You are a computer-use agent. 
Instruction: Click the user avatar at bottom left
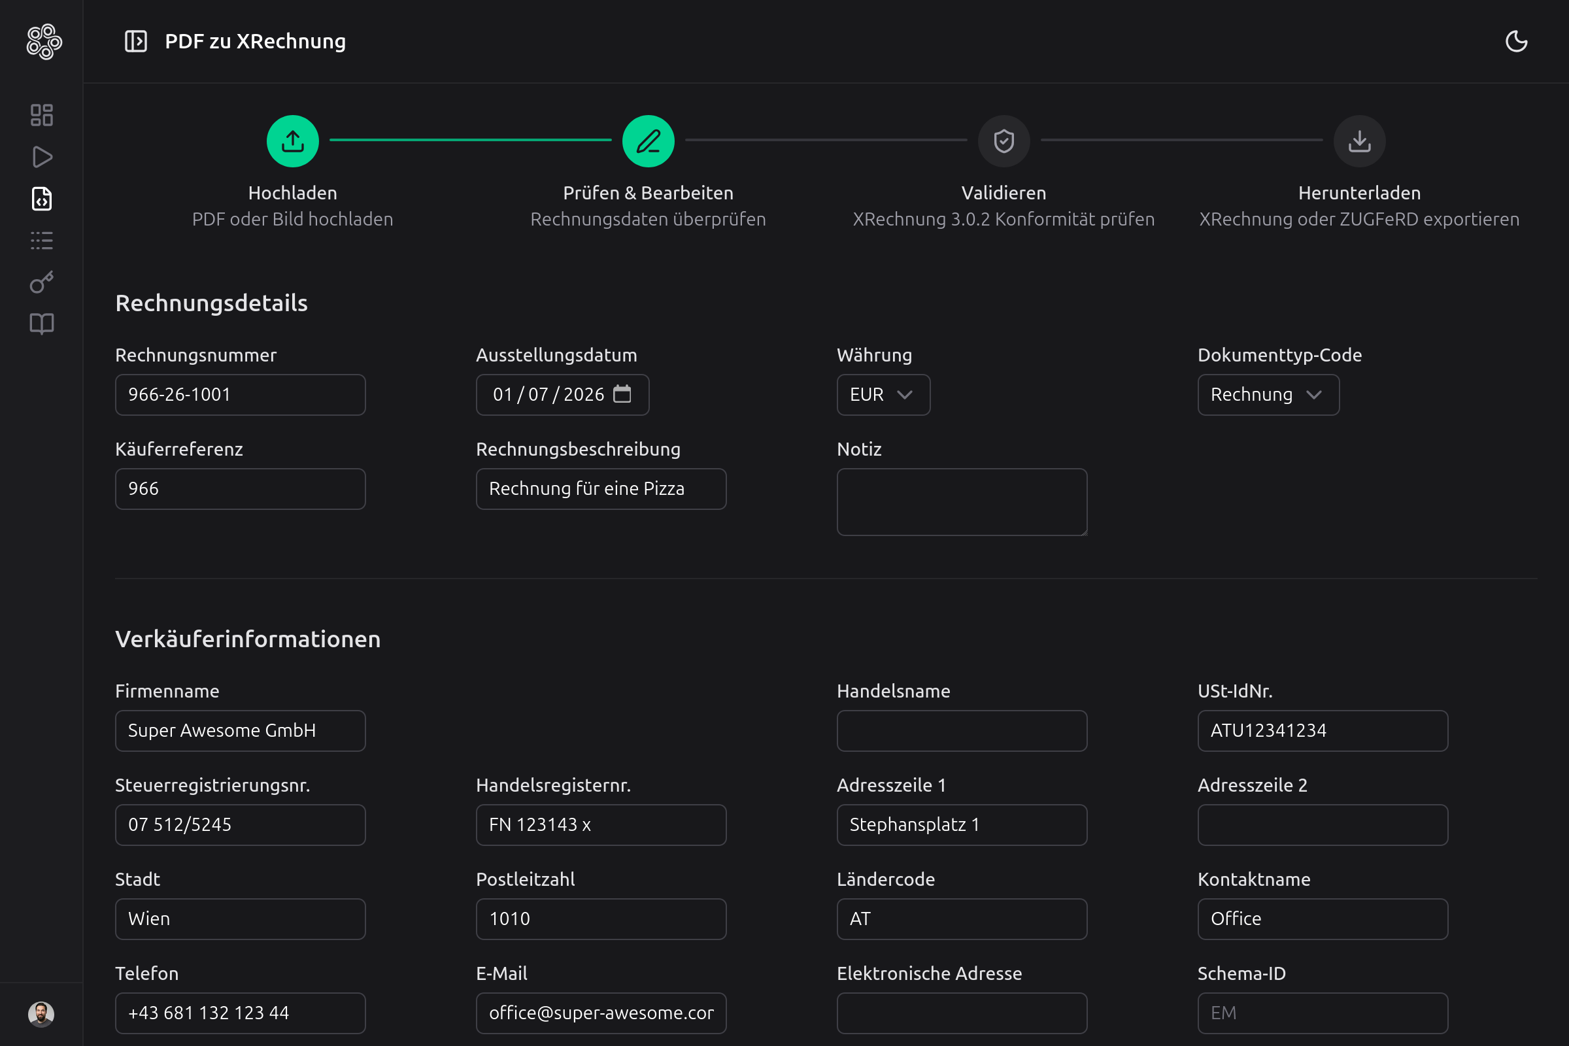pyautogui.click(x=41, y=1013)
